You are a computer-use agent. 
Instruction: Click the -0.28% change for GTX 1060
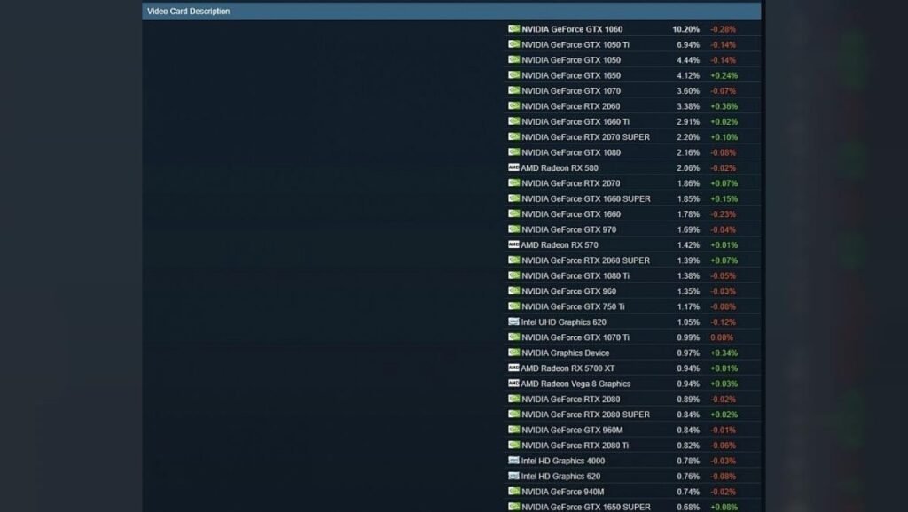(724, 29)
